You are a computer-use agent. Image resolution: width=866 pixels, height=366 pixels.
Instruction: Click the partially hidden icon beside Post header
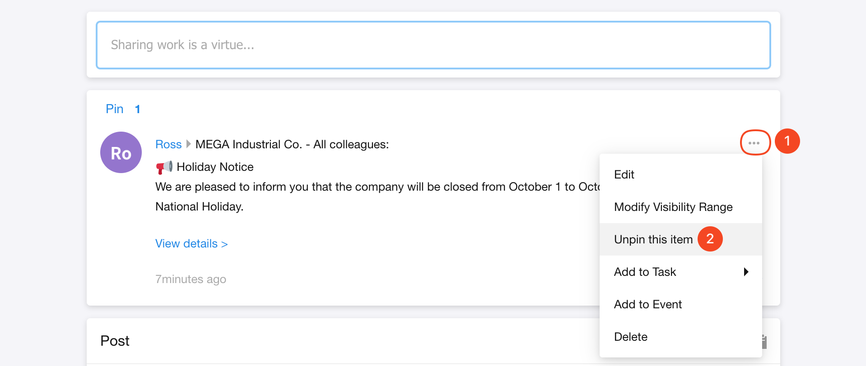[764, 342]
